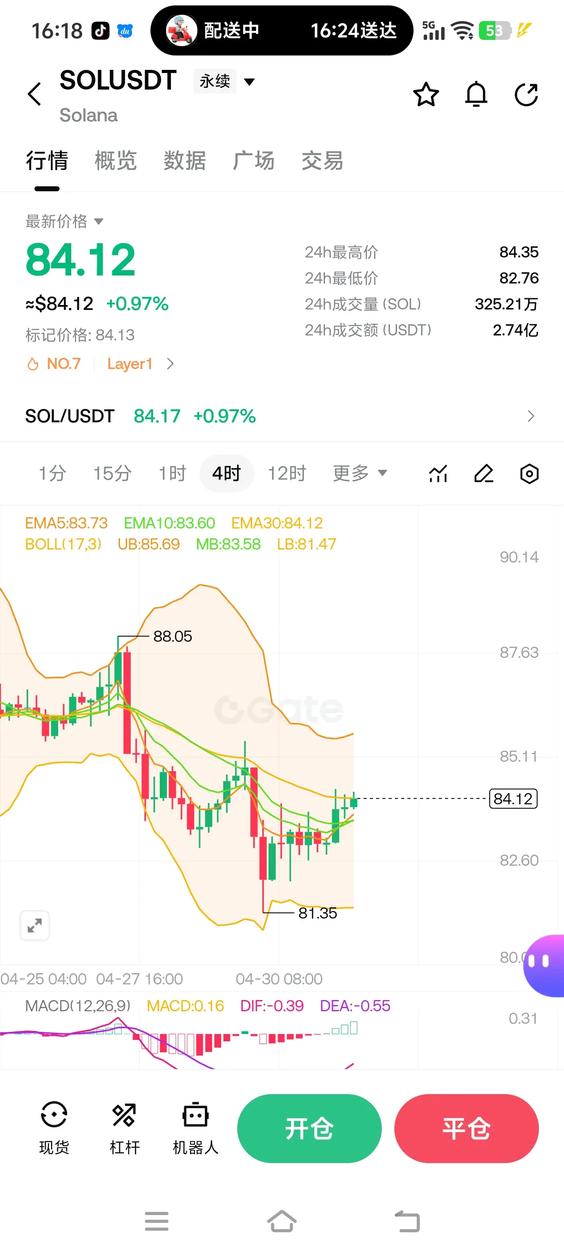
Task: Tap the EMA30:84.12 indicator label
Action: click(x=277, y=523)
